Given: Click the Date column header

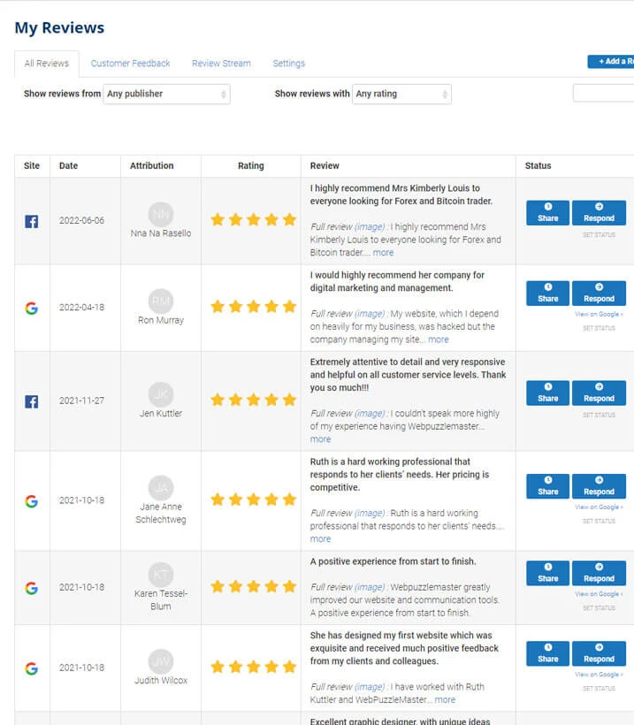Looking at the screenshot, I should (x=68, y=166).
